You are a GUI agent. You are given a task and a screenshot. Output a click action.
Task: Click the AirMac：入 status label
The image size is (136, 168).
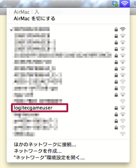[x=27, y=12]
